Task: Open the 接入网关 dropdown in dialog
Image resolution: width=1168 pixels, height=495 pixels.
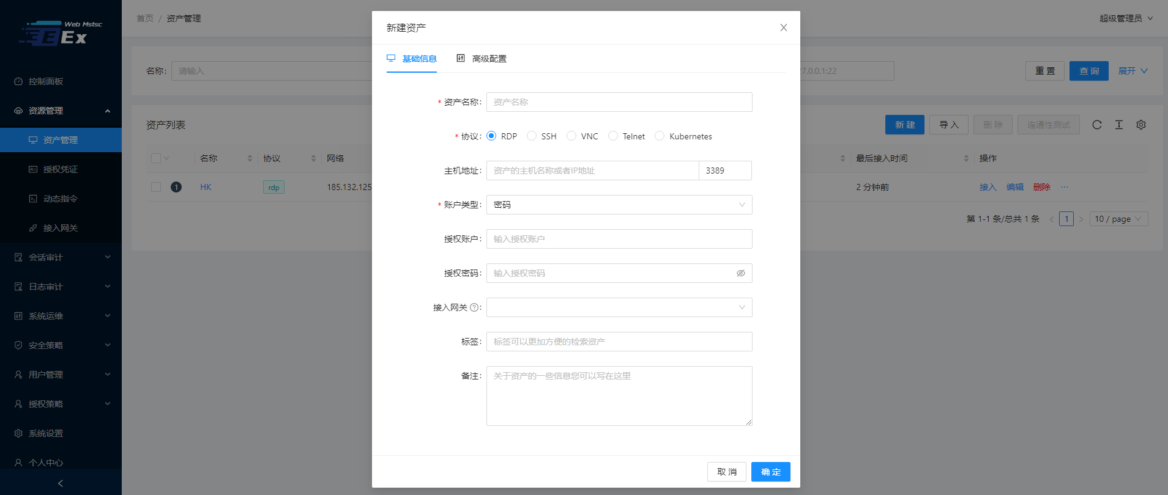Action: (619, 307)
